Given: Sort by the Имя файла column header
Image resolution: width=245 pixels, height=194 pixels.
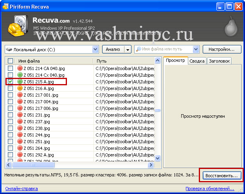Looking at the screenshot, I should point(54,61).
